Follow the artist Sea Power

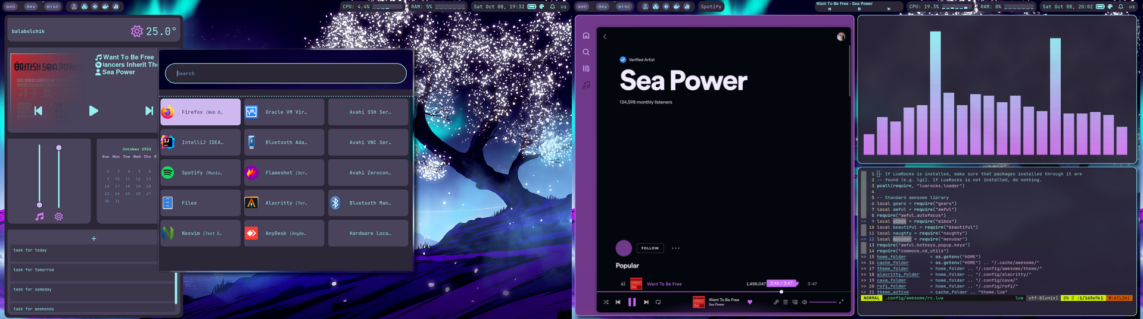[650, 248]
